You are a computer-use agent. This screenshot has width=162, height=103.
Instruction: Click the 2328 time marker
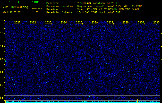[x=125, y=23]
